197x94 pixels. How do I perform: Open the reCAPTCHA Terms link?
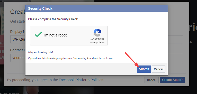(x=101, y=42)
